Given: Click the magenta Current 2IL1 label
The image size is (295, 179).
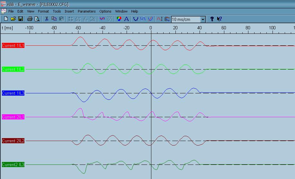Looking at the screenshot, I should [x=13, y=117].
